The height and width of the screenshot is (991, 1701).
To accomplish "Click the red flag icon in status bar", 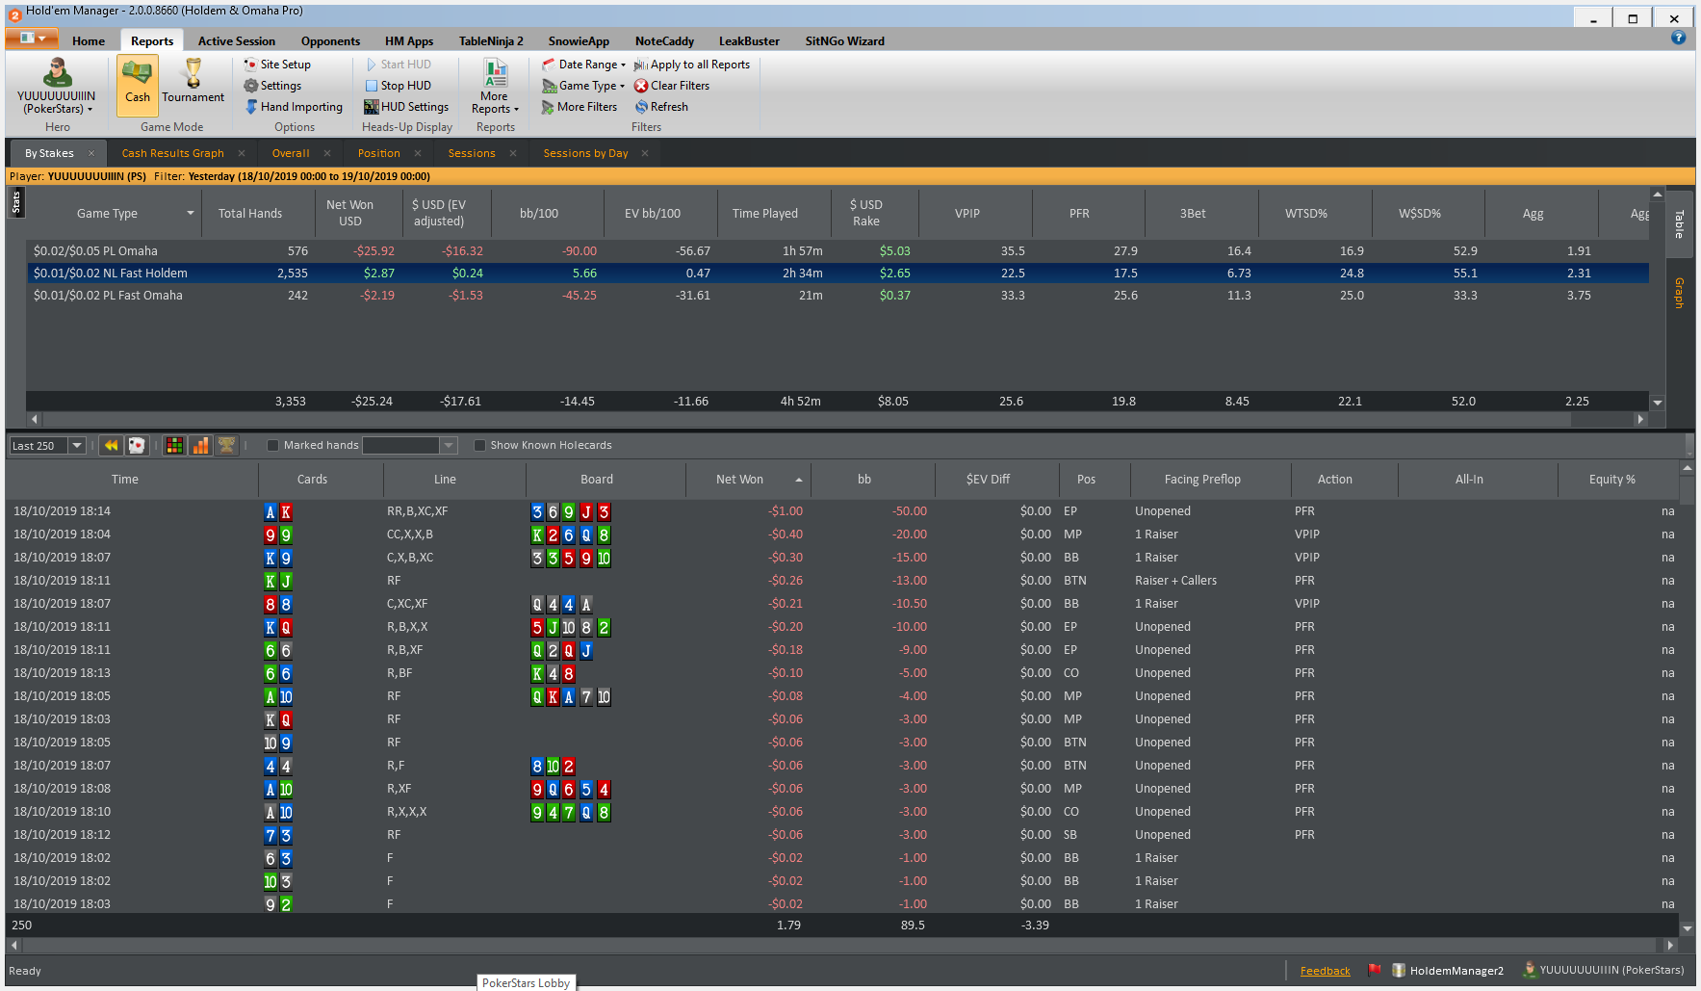I will (x=1374, y=970).
